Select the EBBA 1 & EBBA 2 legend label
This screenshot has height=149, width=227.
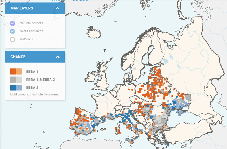pos(40,80)
